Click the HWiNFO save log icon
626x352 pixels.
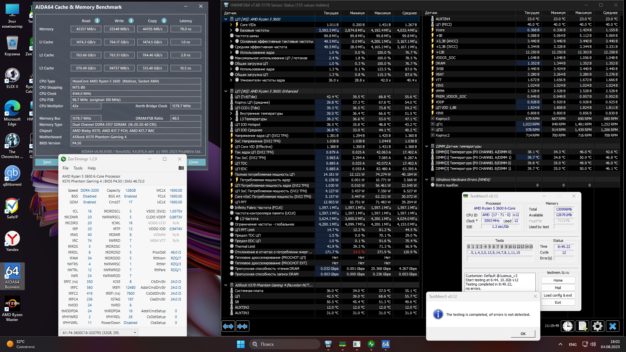(583, 326)
